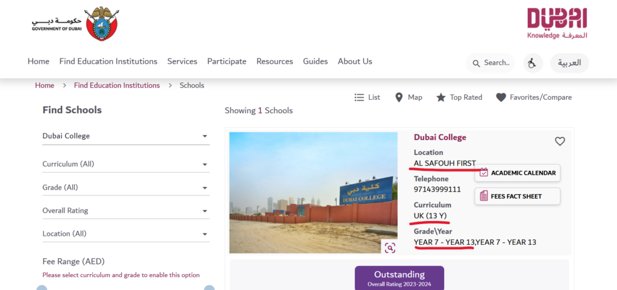
Task: Open the Participate menu
Action: [227, 61]
